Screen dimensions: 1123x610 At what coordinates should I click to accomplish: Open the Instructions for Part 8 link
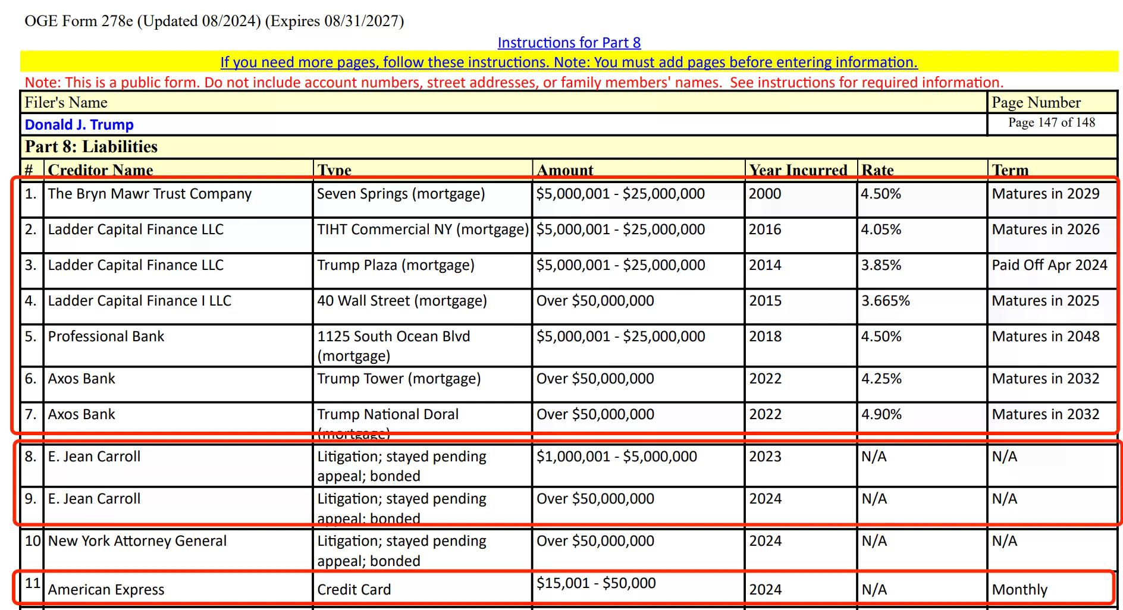pos(569,43)
